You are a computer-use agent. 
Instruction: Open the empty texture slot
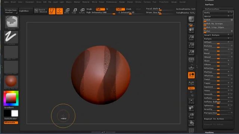[11, 67]
